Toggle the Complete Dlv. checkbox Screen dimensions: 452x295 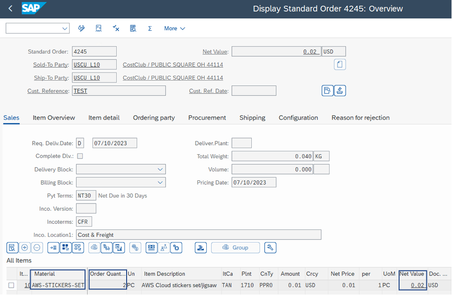[x=80, y=156]
